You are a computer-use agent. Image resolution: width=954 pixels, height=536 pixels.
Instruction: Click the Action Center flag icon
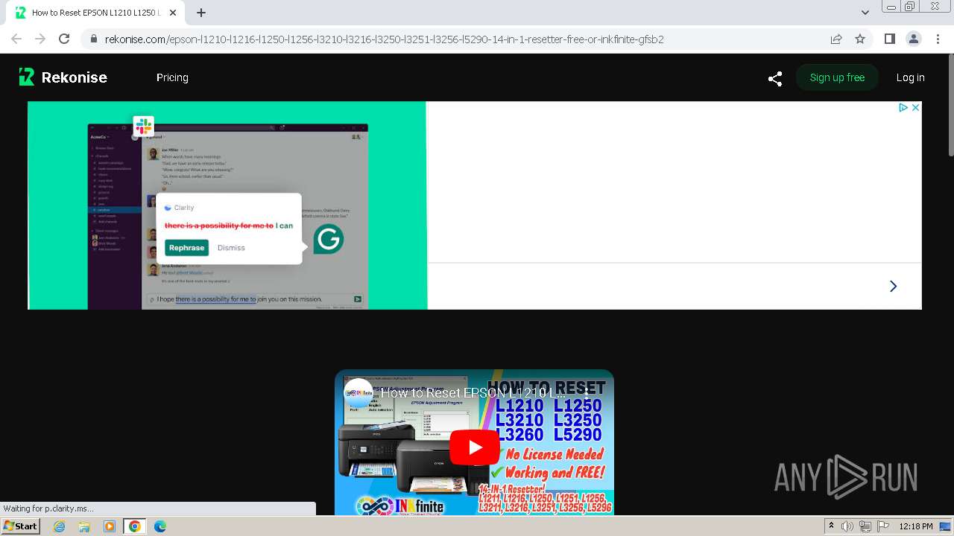click(x=883, y=526)
